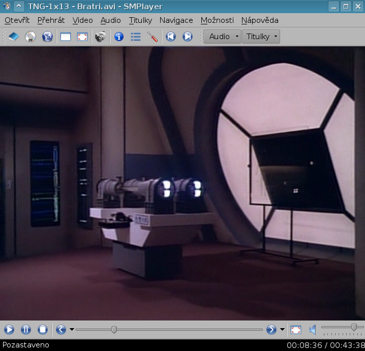Shade window with title bar up-arrow button

point(19,6)
